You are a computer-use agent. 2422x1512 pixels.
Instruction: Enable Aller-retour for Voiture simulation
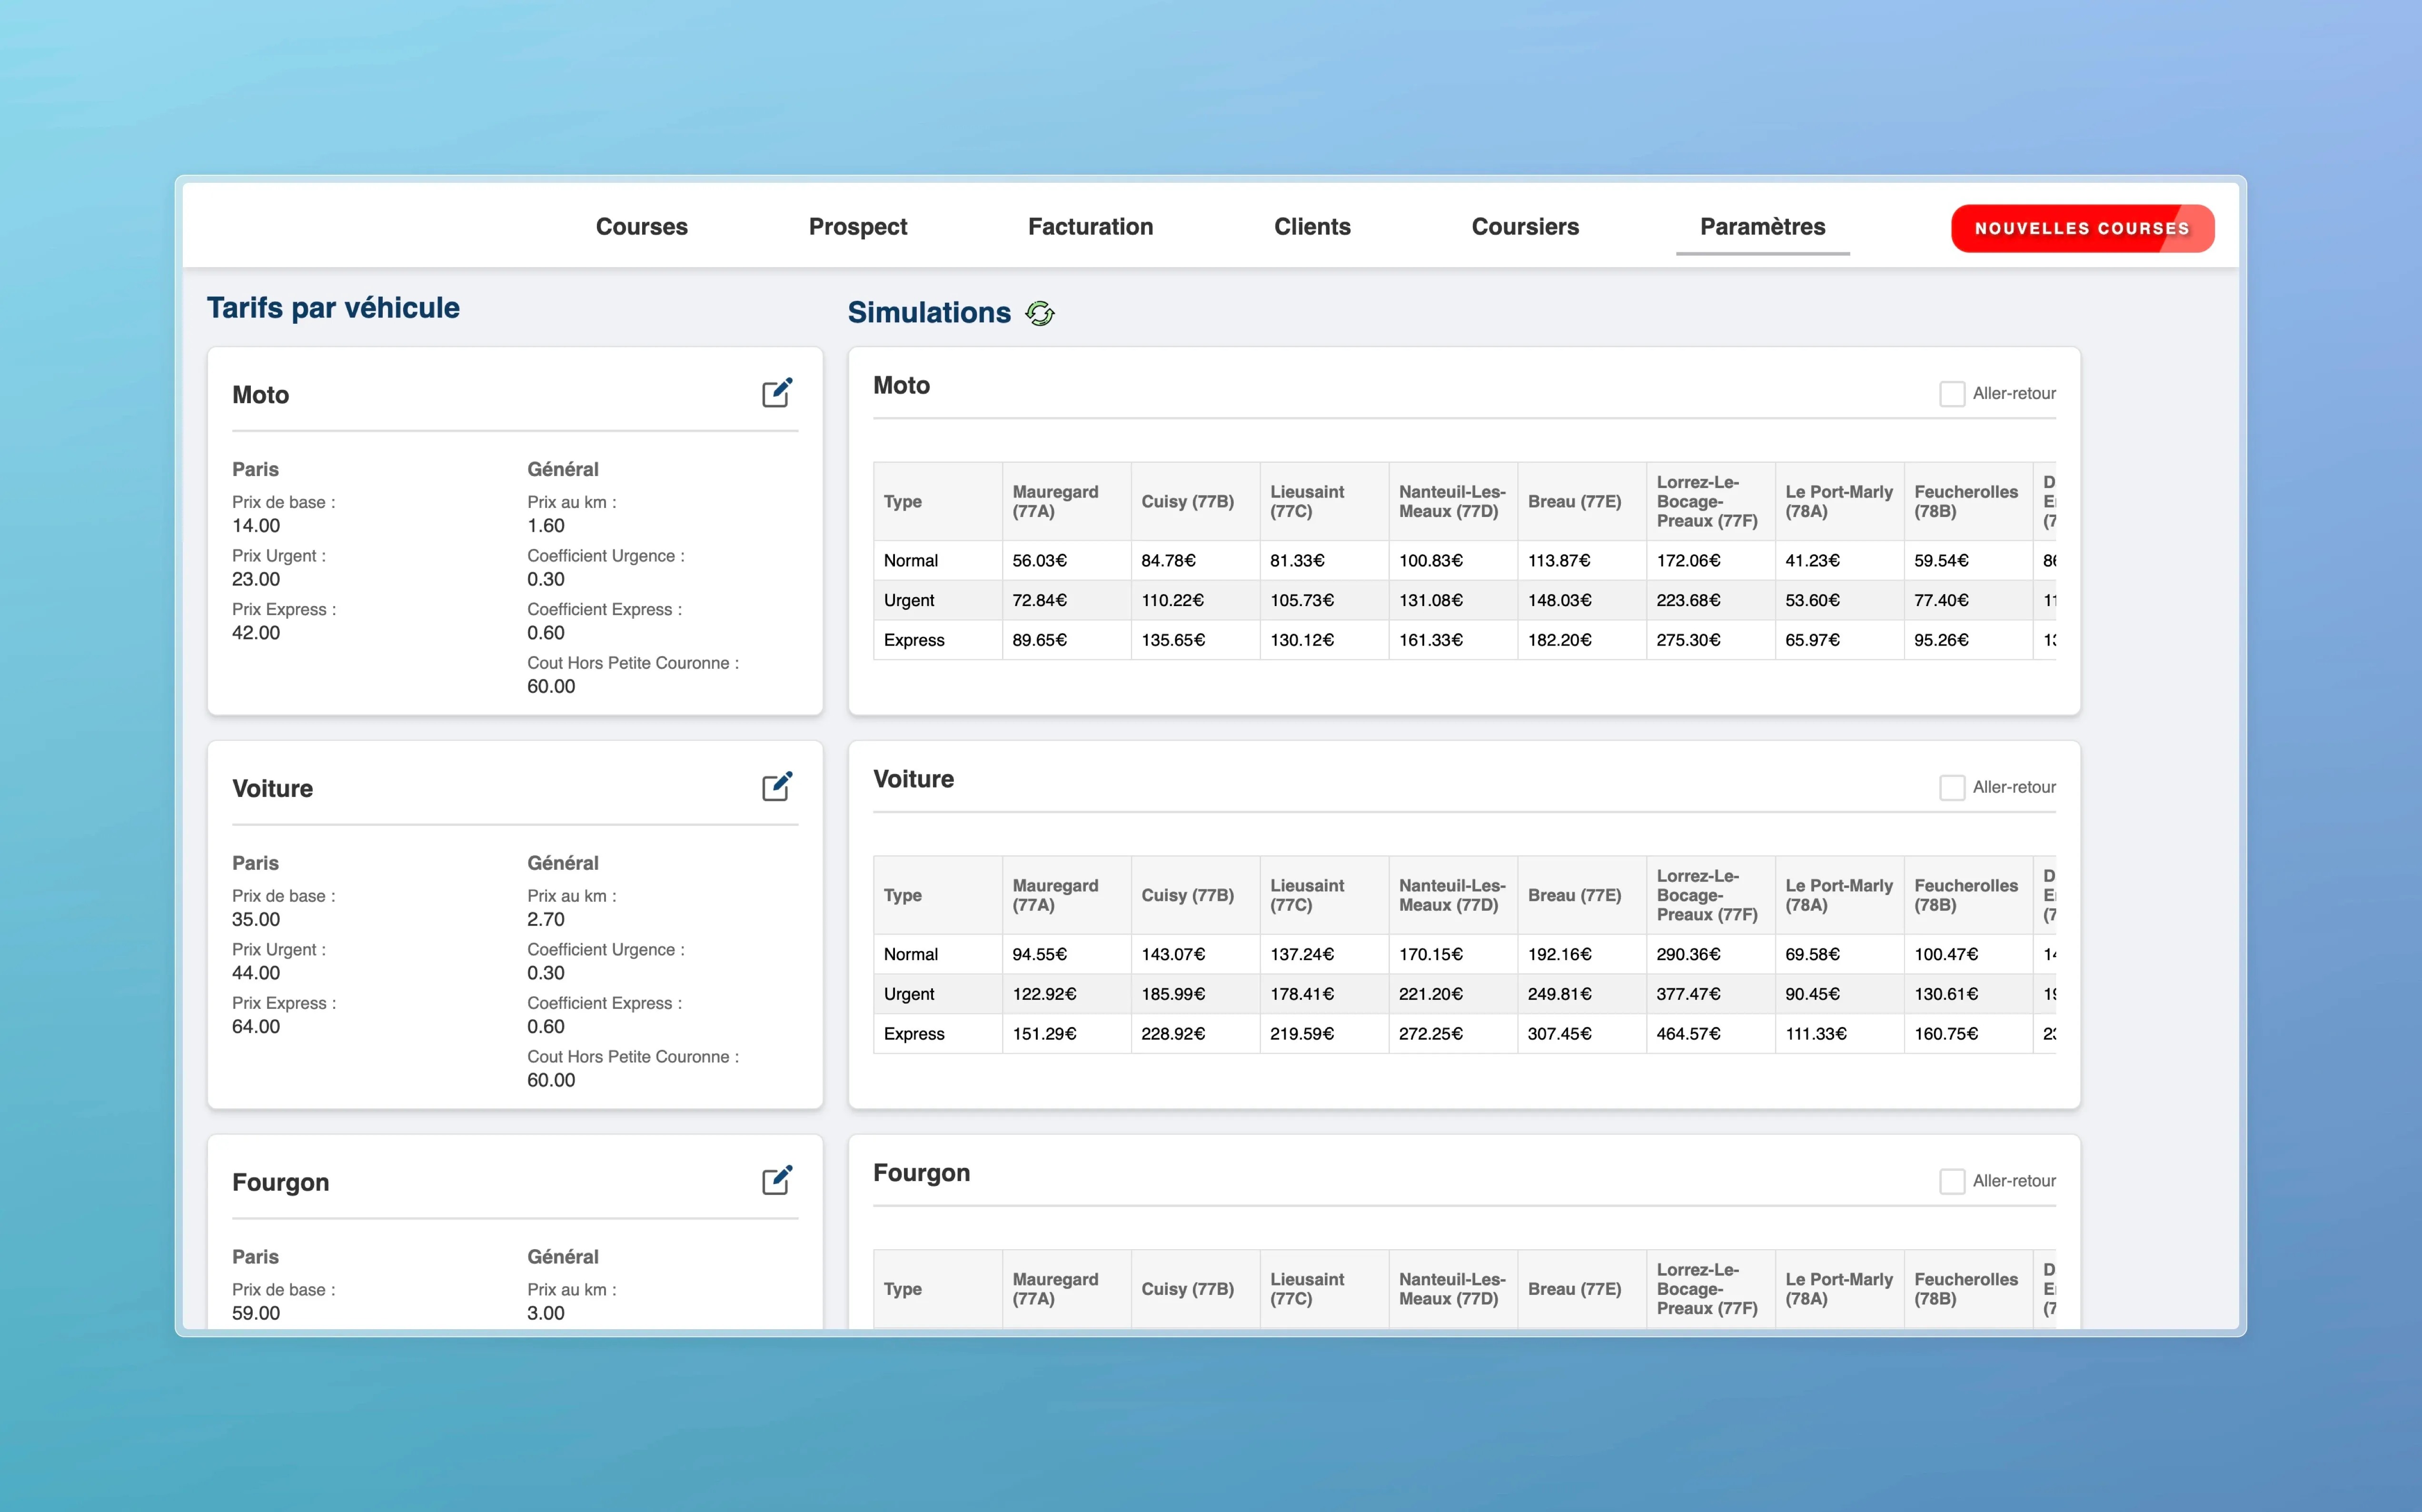click(1951, 788)
